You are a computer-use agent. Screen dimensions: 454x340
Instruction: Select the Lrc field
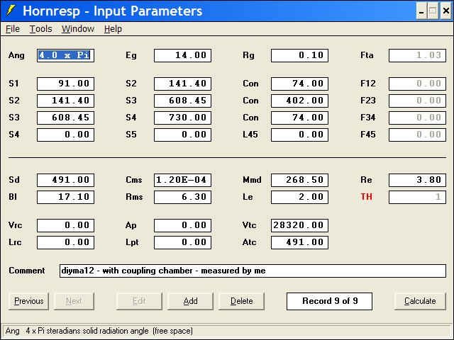pos(65,242)
